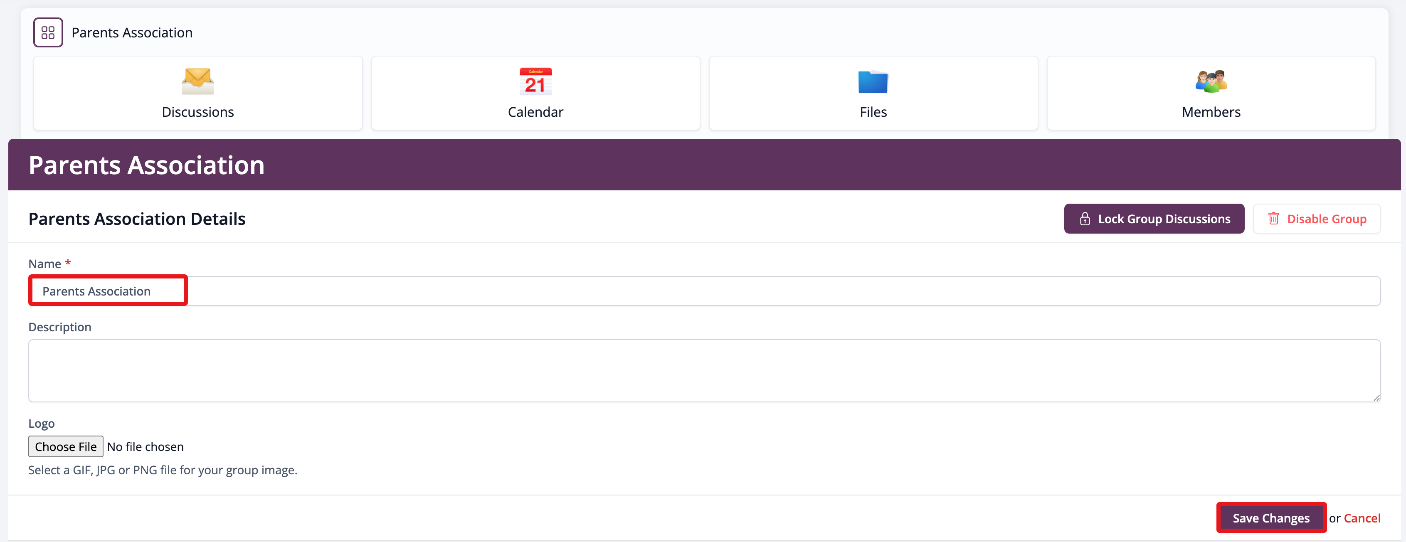The width and height of the screenshot is (1406, 542).
Task: Click inside the Description text area
Action: coord(704,371)
